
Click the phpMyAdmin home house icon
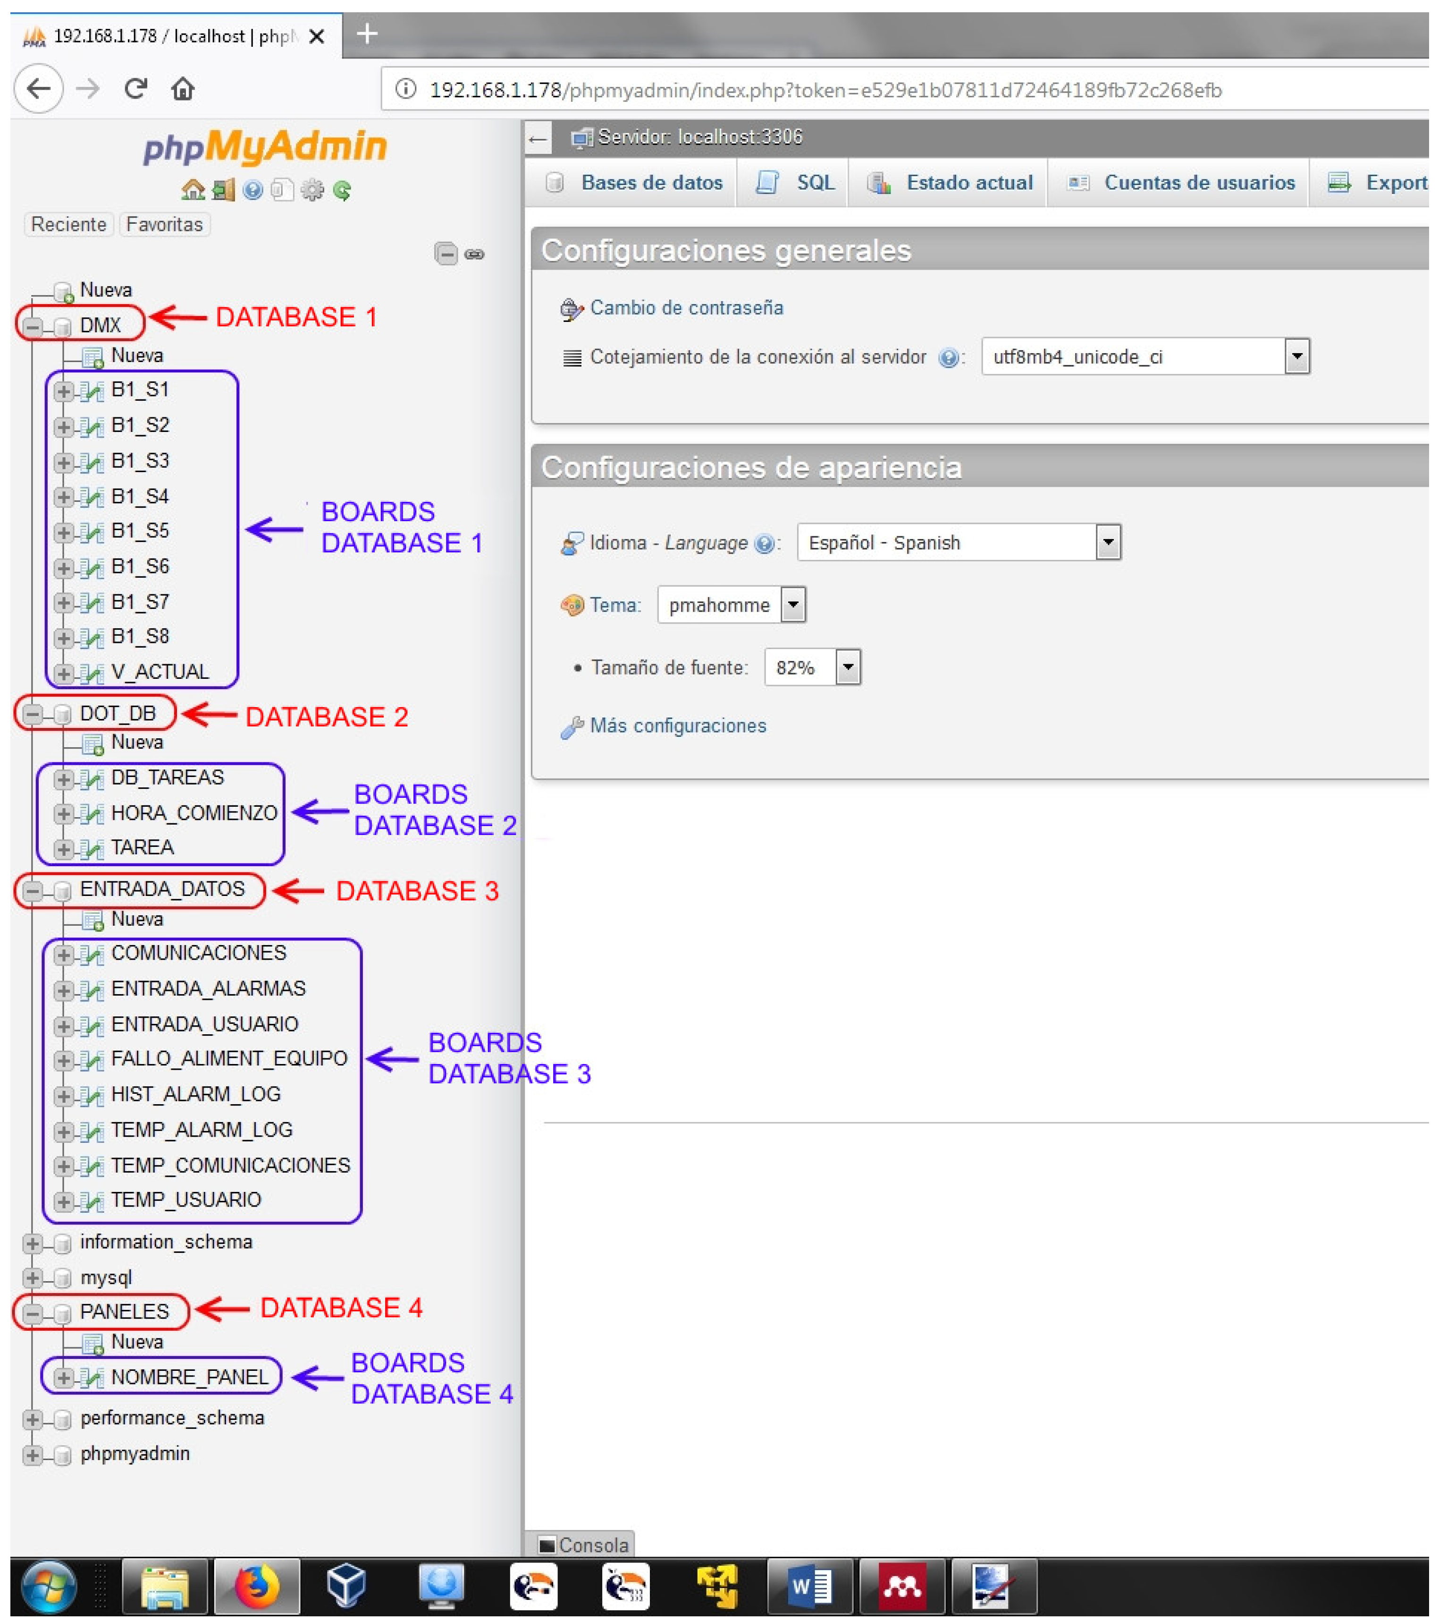193,190
